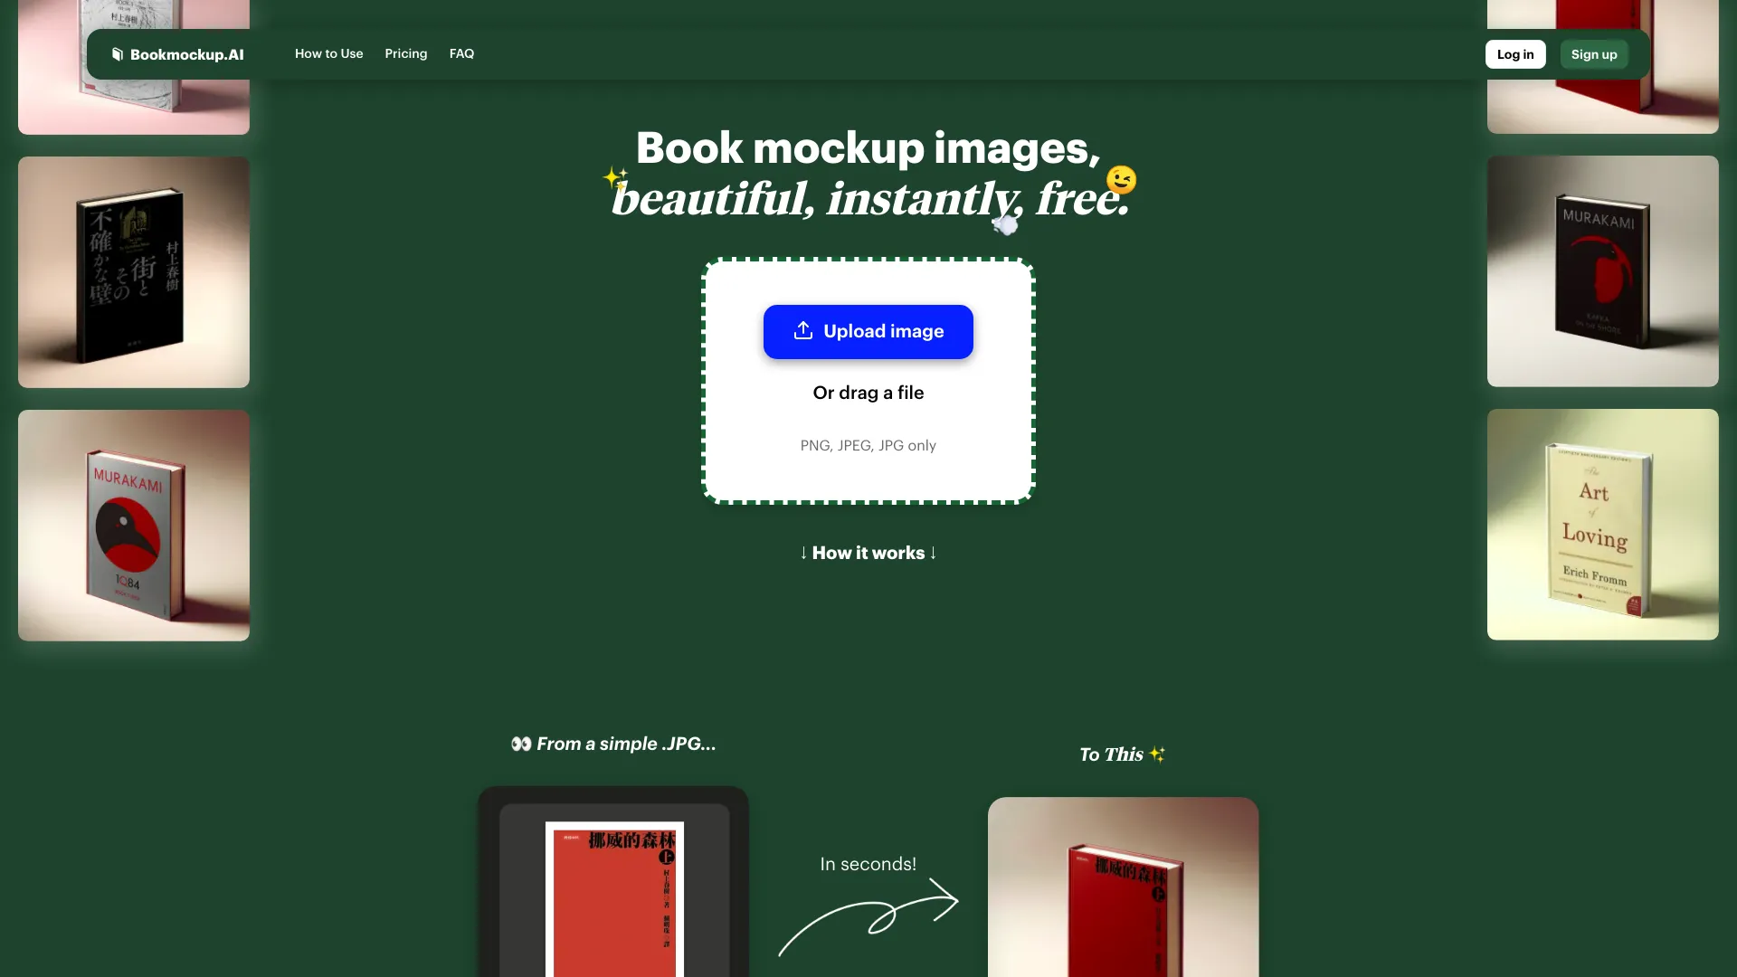This screenshot has width=1737, height=977.
Task: Click the Murakami 1Q84 book thumbnail
Action: coord(134,526)
